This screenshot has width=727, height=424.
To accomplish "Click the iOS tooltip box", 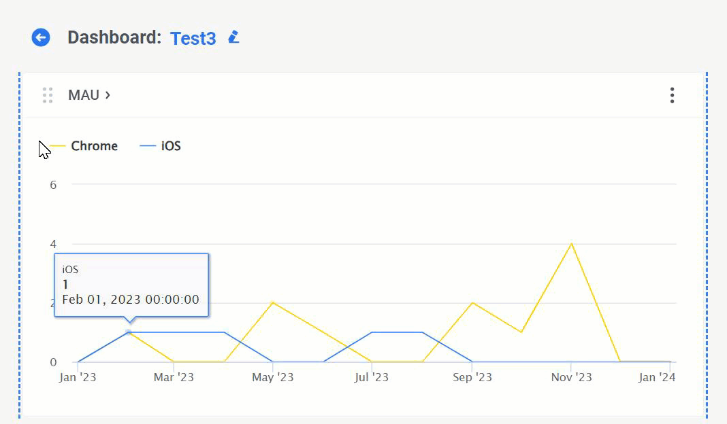I will (x=131, y=285).
